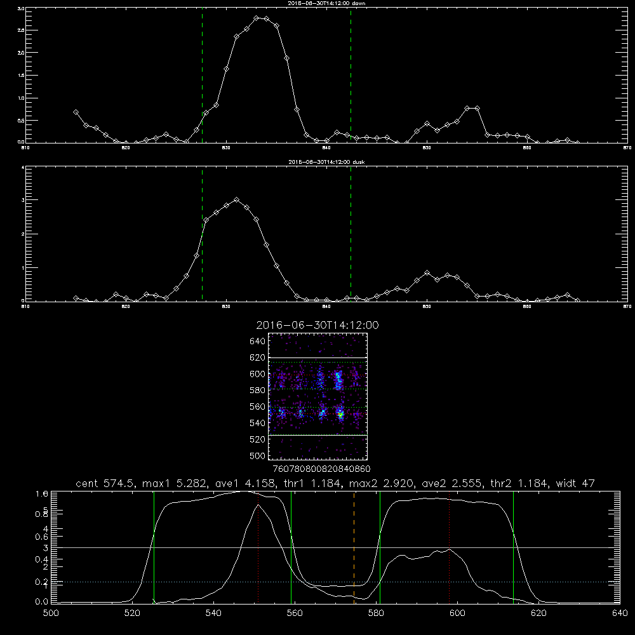Click the right green dashed line in dusk plot
Viewport: 635px width, 635px height.
[x=351, y=234]
